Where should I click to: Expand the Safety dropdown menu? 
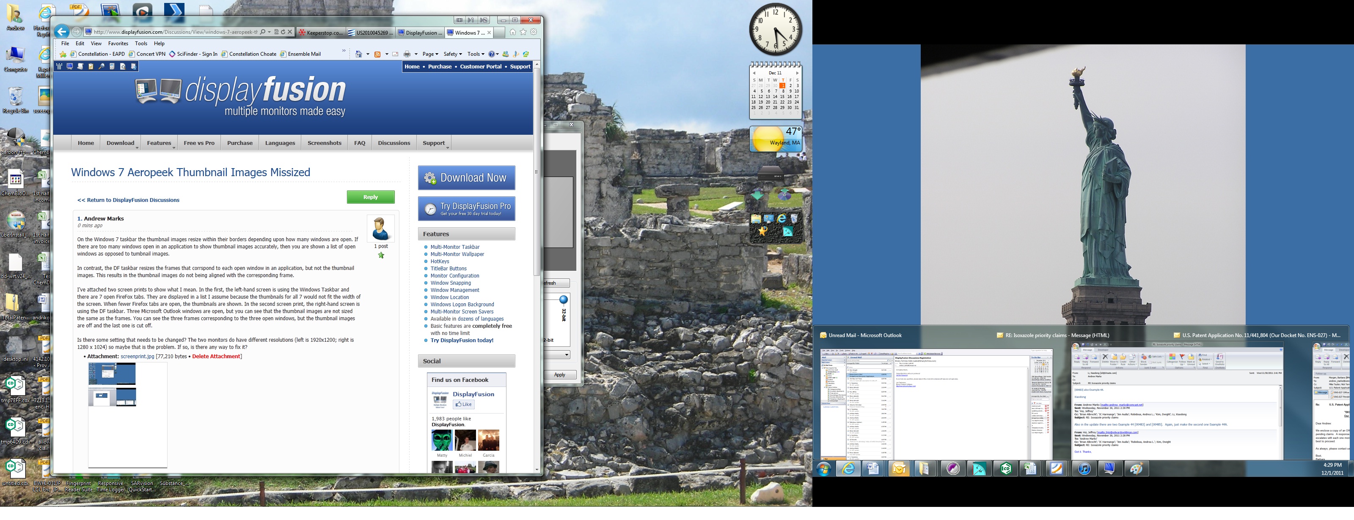453,54
